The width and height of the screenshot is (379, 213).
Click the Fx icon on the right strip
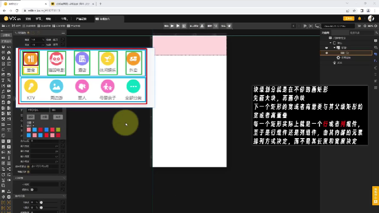(375, 61)
